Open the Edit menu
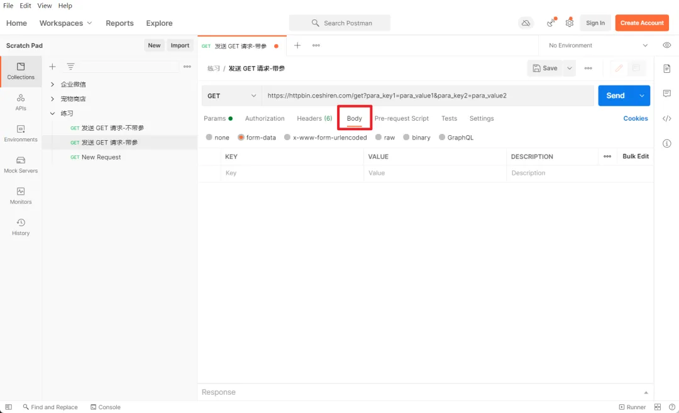This screenshot has height=413, width=679. pyautogui.click(x=26, y=6)
